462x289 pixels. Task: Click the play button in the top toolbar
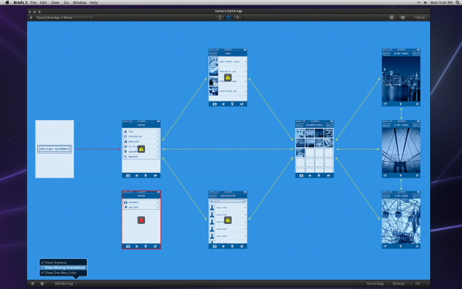point(31,18)
